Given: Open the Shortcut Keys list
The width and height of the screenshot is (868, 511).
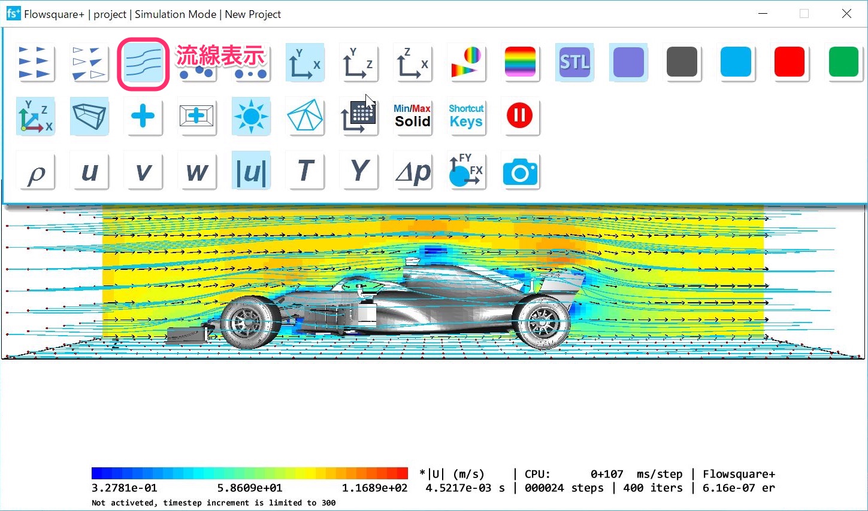Looking at the screenshot, I should pyautogui.click(x=467, y=116).
